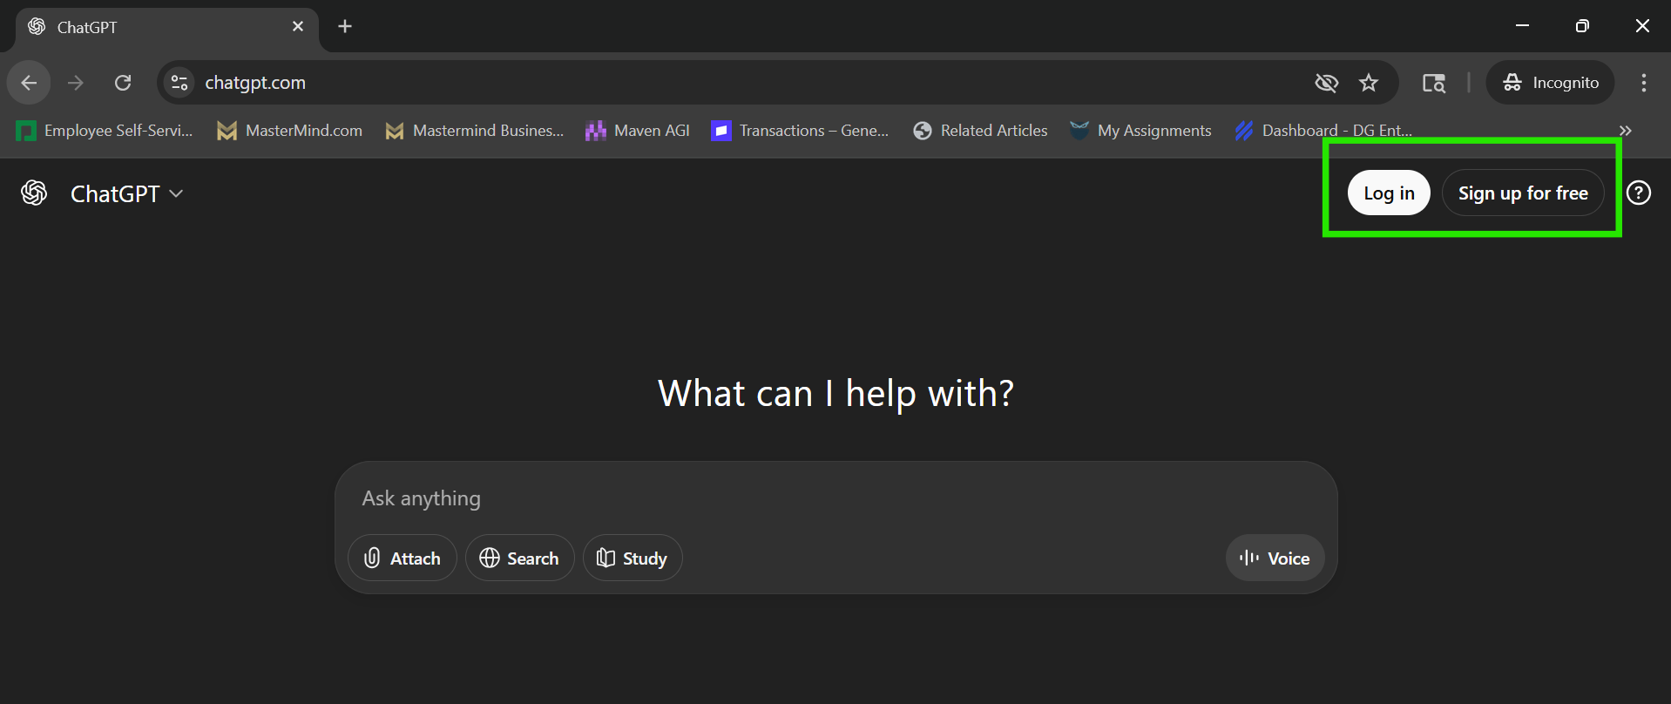Select the Study button

(x=633, y=558)
